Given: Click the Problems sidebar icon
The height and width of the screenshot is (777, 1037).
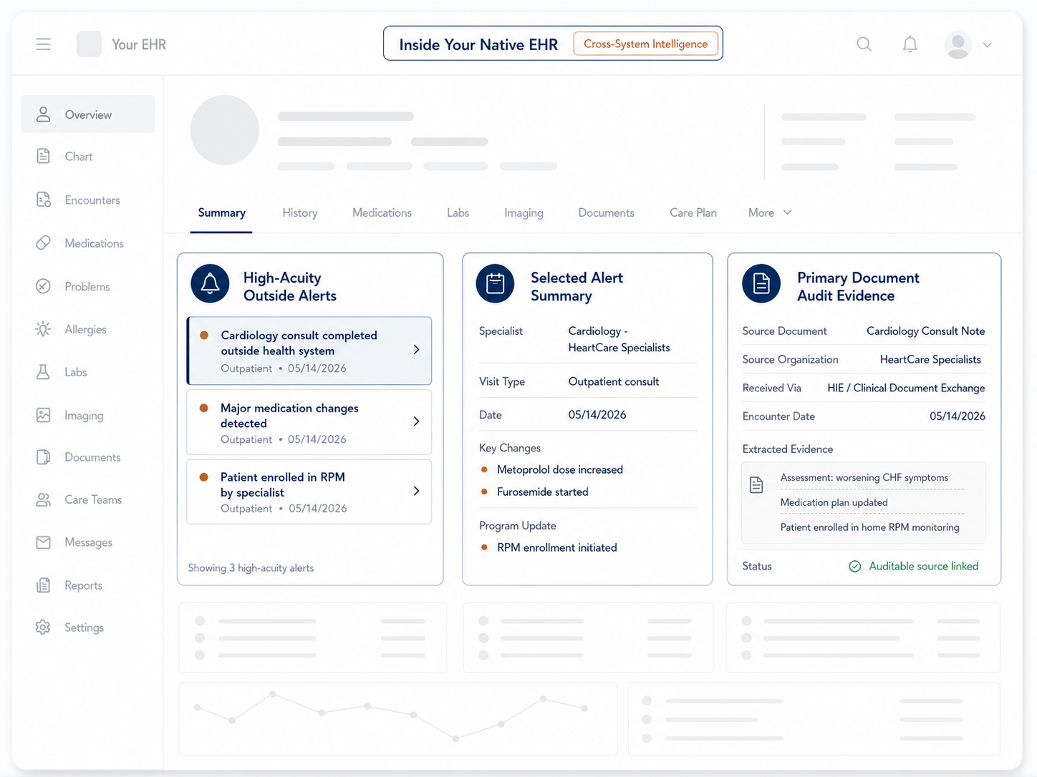Looking at the screenshot, I should pos(43,286).
